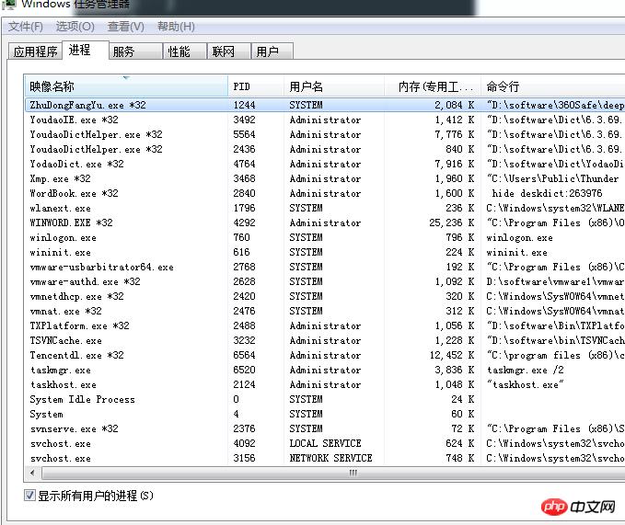This screenshot has height=525, width=625.
Task: Select the 进程 tab
Action: pos(85,51)
